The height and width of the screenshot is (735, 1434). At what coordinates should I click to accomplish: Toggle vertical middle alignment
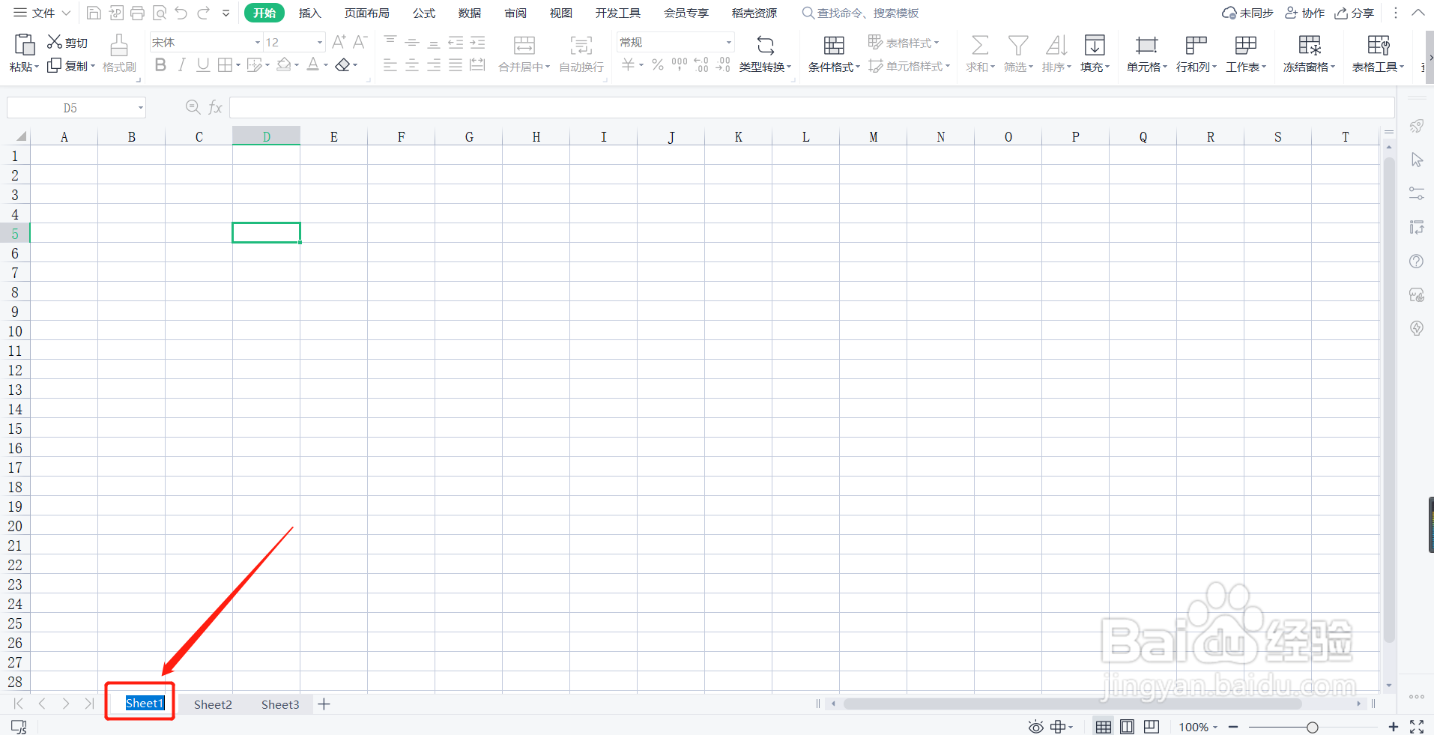coord(412,42)
